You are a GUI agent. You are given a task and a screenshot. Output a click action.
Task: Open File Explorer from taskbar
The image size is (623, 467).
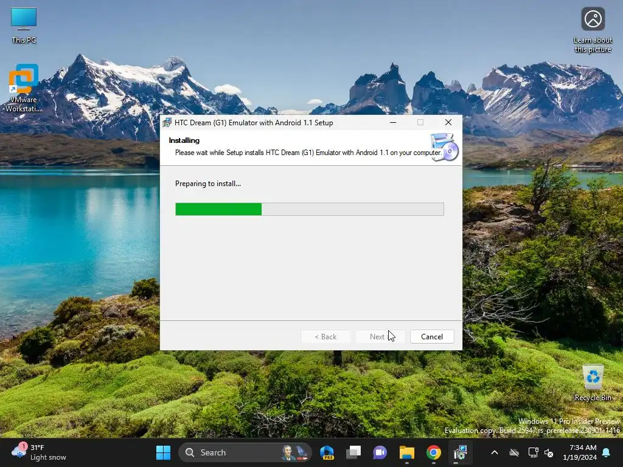click(x=407, y=452)
